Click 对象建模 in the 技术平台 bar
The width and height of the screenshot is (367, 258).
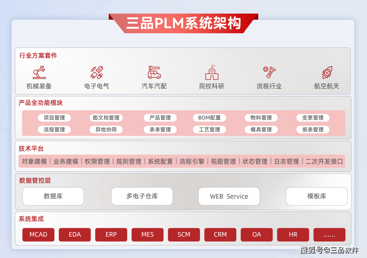point(34,161)
